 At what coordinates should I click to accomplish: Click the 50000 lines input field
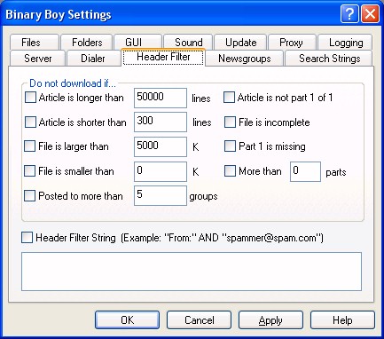[x=161, y=98]
